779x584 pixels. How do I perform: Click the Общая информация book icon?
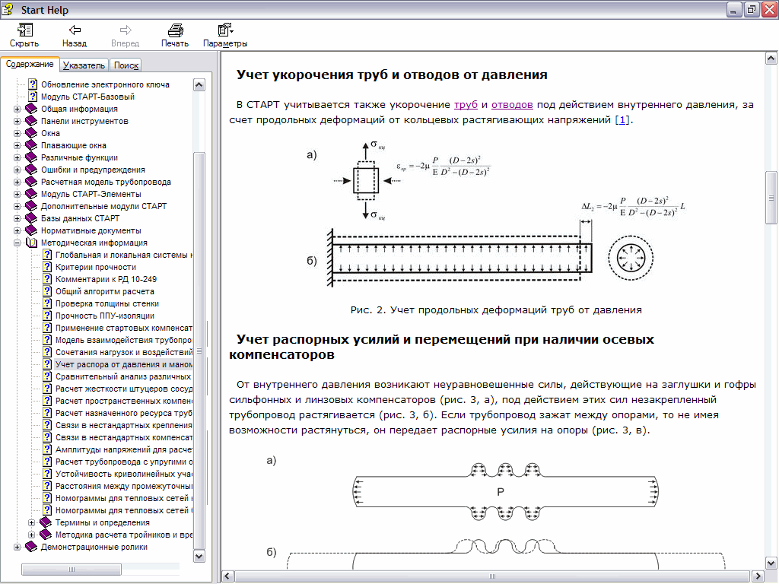(x=31, y=109)
